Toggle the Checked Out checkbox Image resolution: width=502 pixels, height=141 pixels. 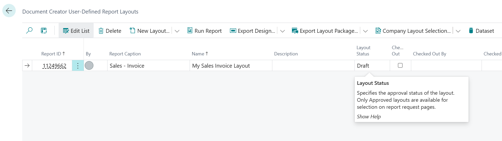400,65
